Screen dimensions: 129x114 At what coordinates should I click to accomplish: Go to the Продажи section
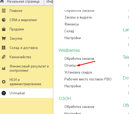pyautogui.click(x=17, y=29)
